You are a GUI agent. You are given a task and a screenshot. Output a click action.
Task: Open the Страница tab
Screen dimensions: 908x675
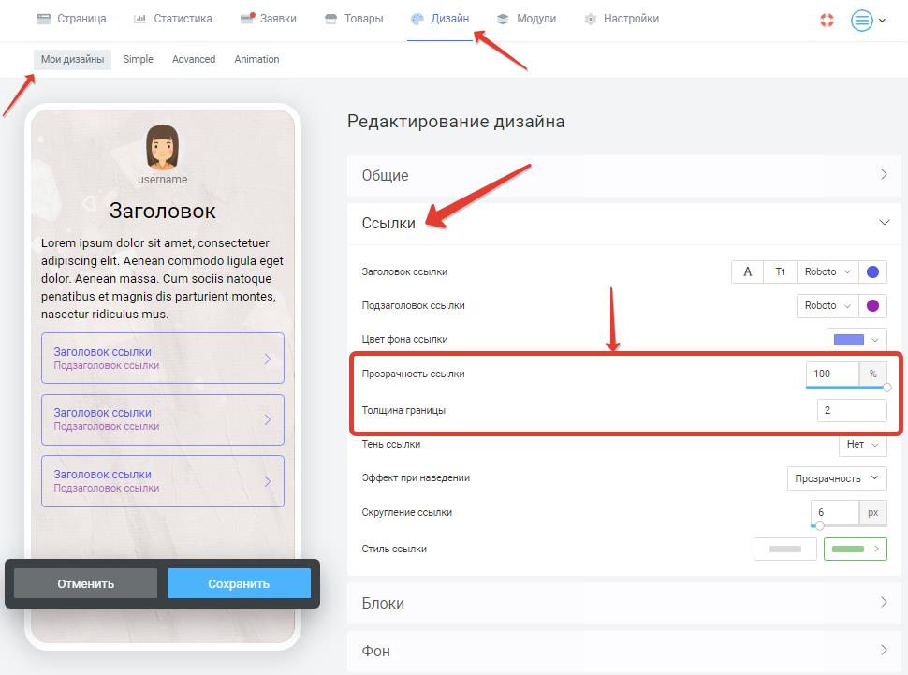[71, 19]
